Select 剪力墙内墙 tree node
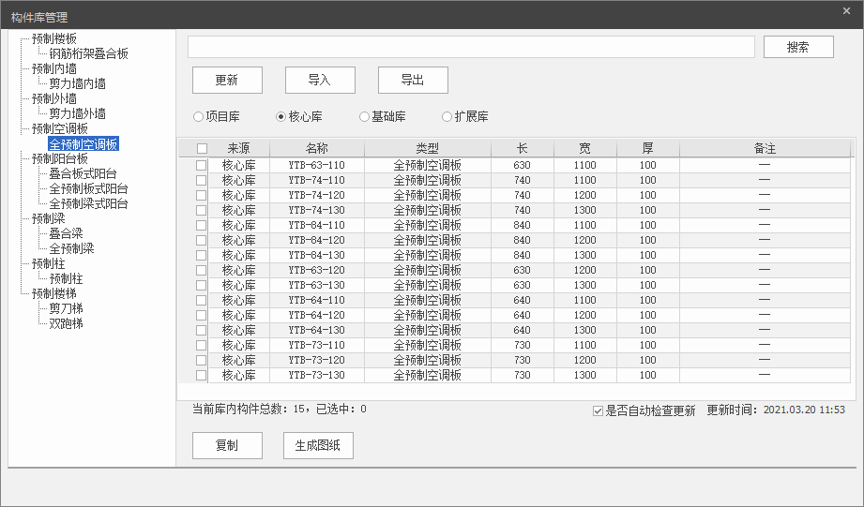The image size is (864, 507). tap(77, 83)
